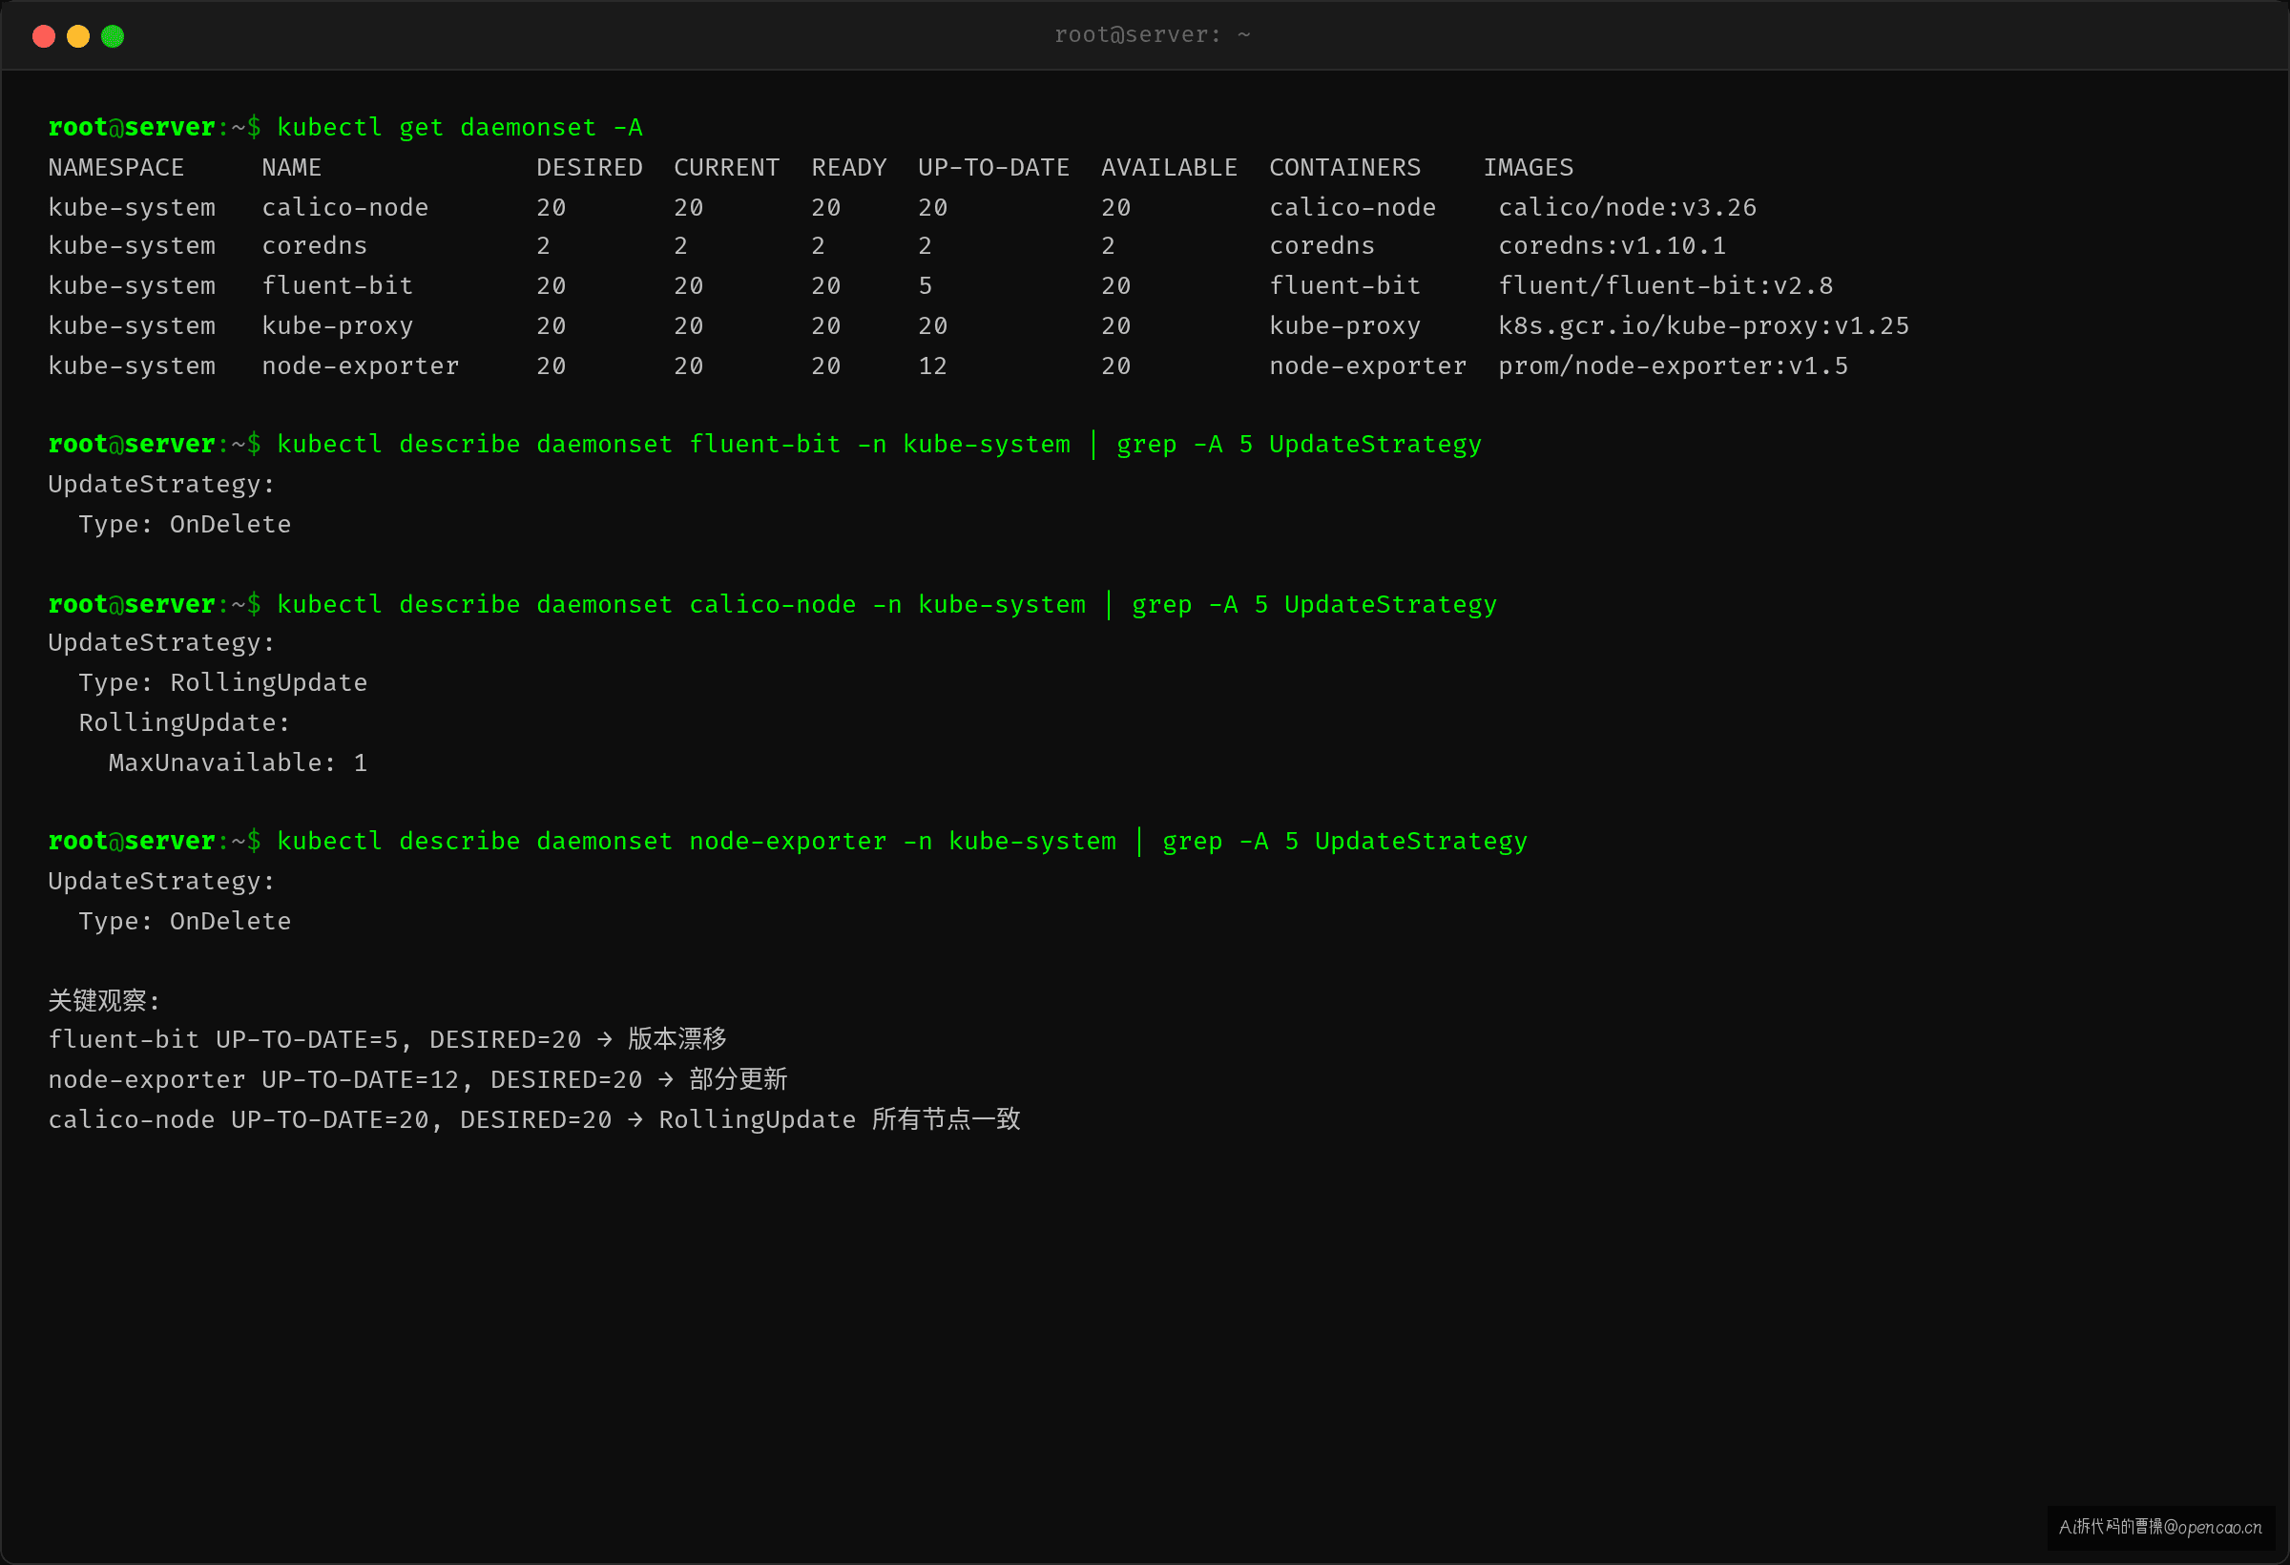Click the AVAILABLE column header
Image resolution: width=2290 pixels, height=1565 pixels.
1170,168
